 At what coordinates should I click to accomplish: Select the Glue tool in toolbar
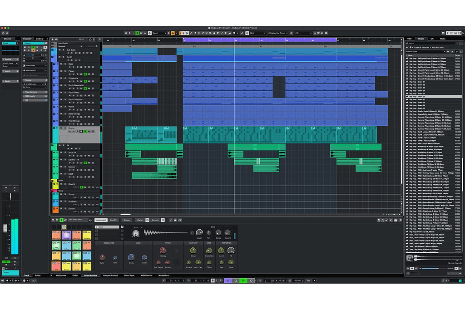[x=203, y=33]
